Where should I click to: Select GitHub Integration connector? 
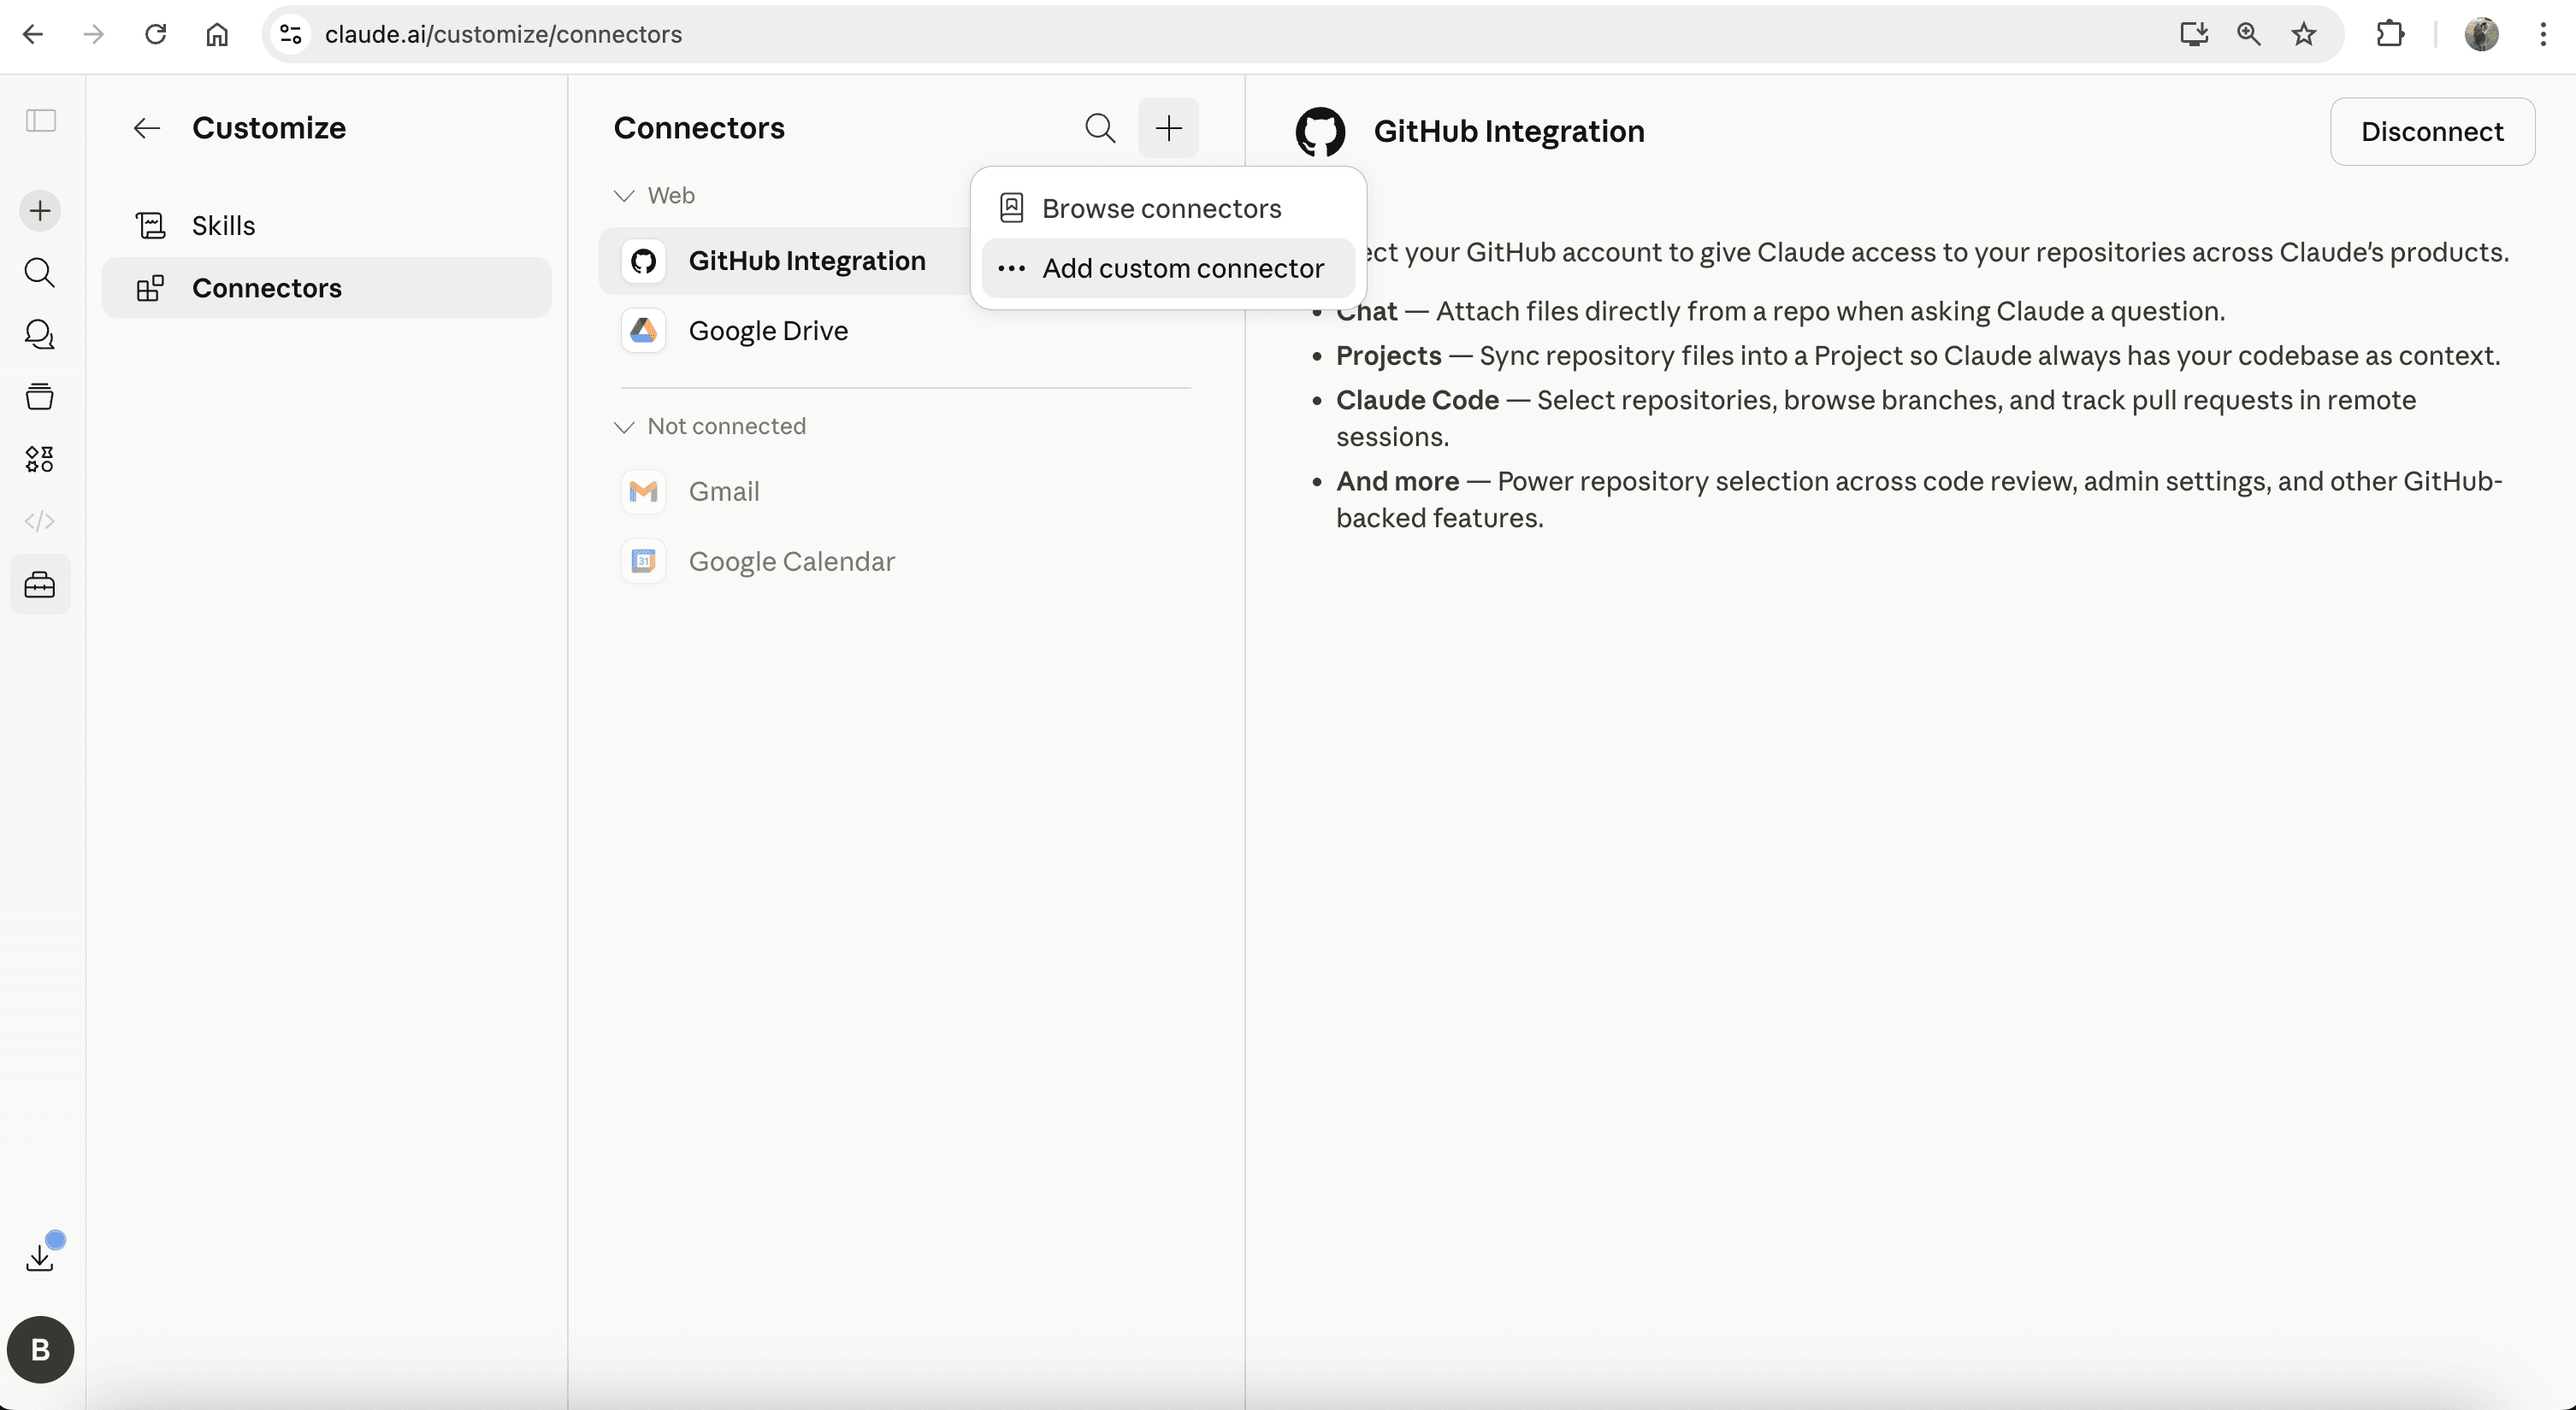[x=784, y=261]
